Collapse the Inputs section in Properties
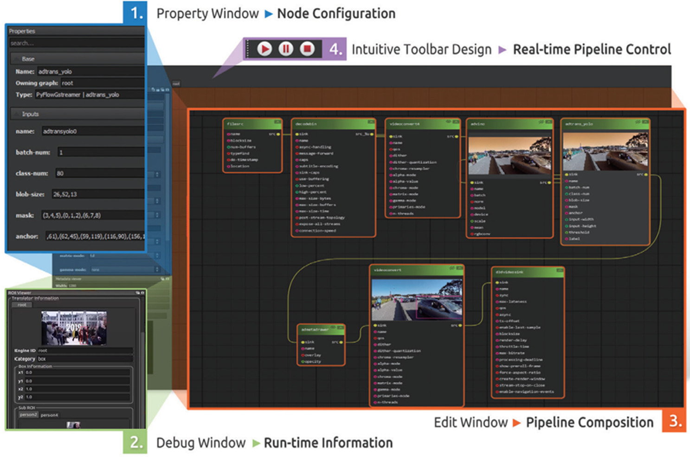The height and width of the screenshot is (457, 690). (17, 114)
